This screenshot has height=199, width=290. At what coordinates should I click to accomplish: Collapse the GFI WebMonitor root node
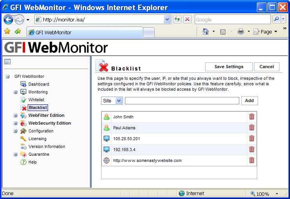coord(7,76)
